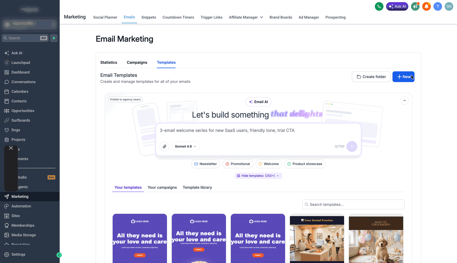Switch to the Campaigns tab
This screenshot has height=263, width=457.
pos(137,63)
